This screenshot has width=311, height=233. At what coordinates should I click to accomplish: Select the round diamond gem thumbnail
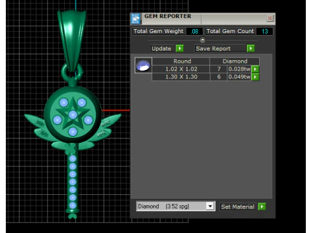(143, 65)
